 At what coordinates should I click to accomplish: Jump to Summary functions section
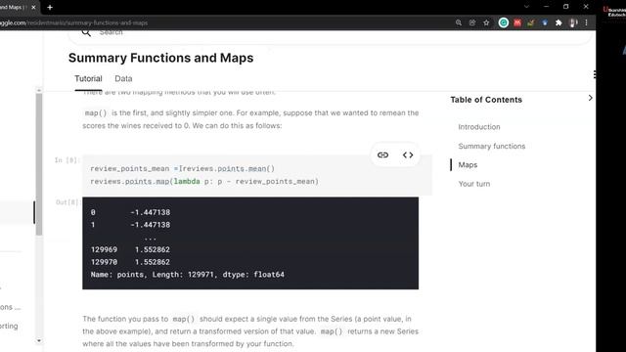[x=492, y=146]
